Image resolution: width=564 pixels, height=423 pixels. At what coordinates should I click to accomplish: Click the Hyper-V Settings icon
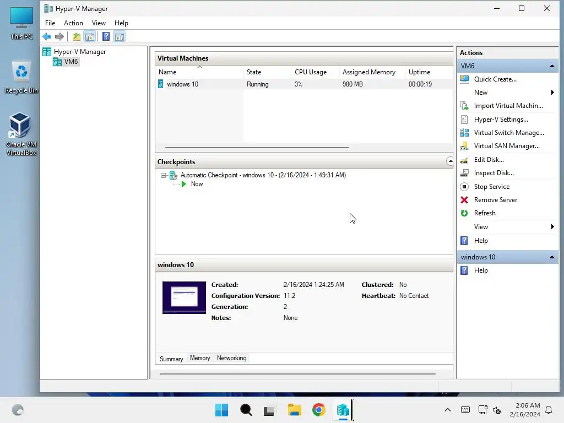coord(464,120)
